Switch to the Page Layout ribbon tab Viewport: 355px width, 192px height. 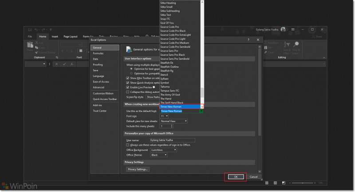[71, 37]
